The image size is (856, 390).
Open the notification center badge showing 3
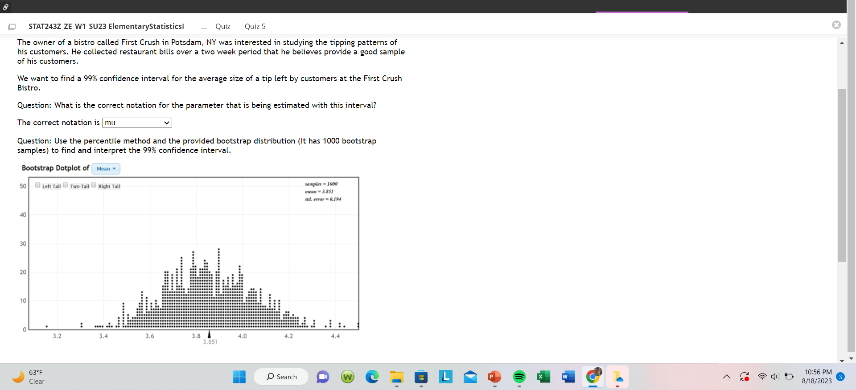(840, 377)
